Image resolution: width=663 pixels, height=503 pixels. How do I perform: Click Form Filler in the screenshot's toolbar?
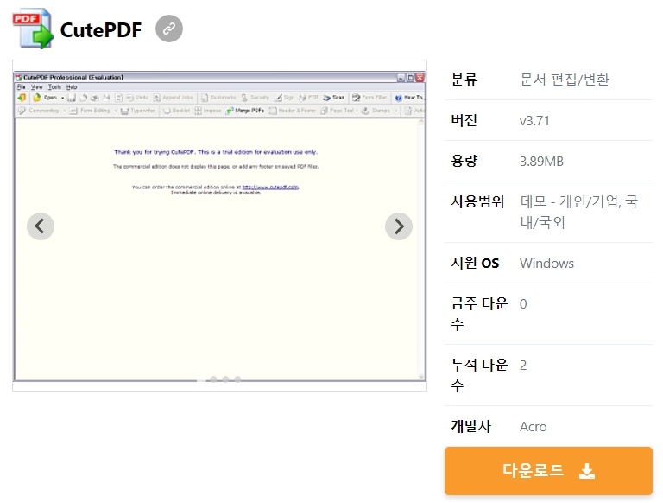(x=369, y=98)
